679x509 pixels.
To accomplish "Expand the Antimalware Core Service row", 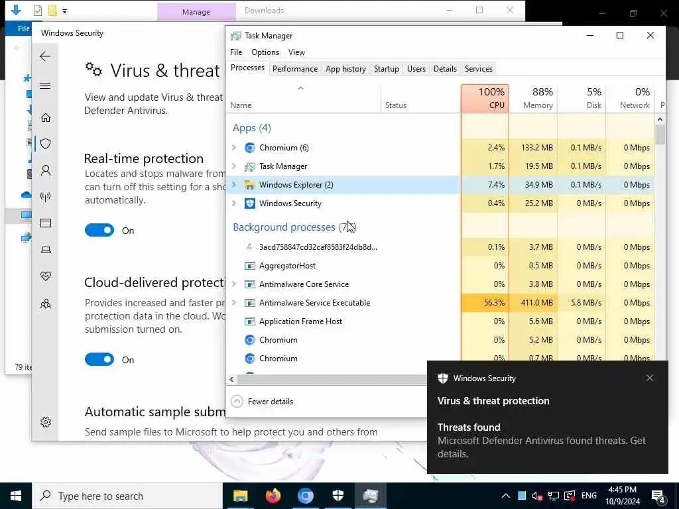I will [234, 284].
